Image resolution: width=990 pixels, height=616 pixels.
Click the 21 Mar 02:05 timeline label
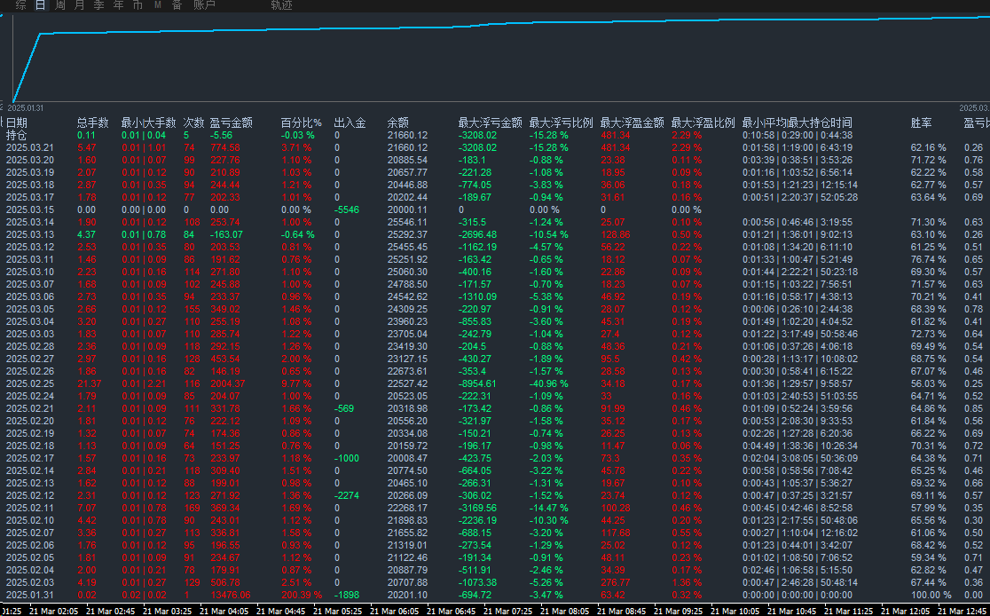coord(53,611)
